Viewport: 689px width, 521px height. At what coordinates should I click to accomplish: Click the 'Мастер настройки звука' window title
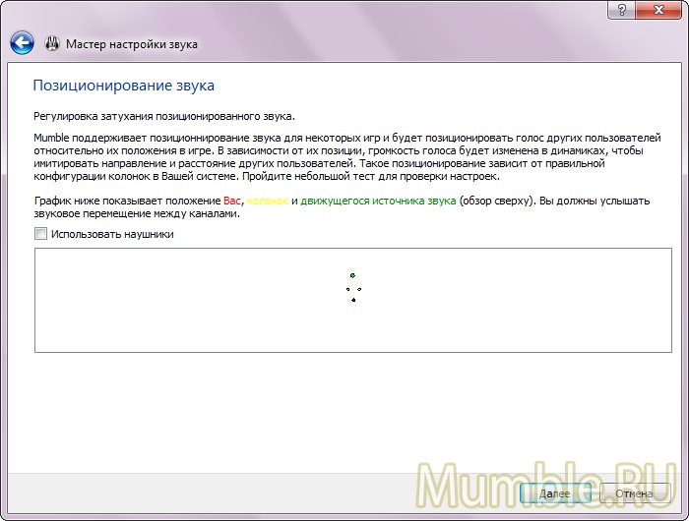point(132,44)
